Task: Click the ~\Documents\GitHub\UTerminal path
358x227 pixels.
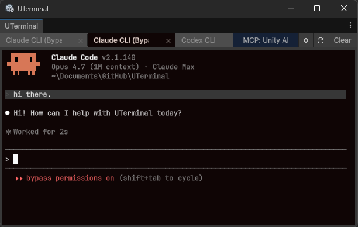Action: pyautogui.click(x=111, y=76)
